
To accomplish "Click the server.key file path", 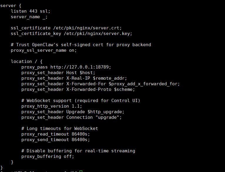I will (x=98, y=34).
